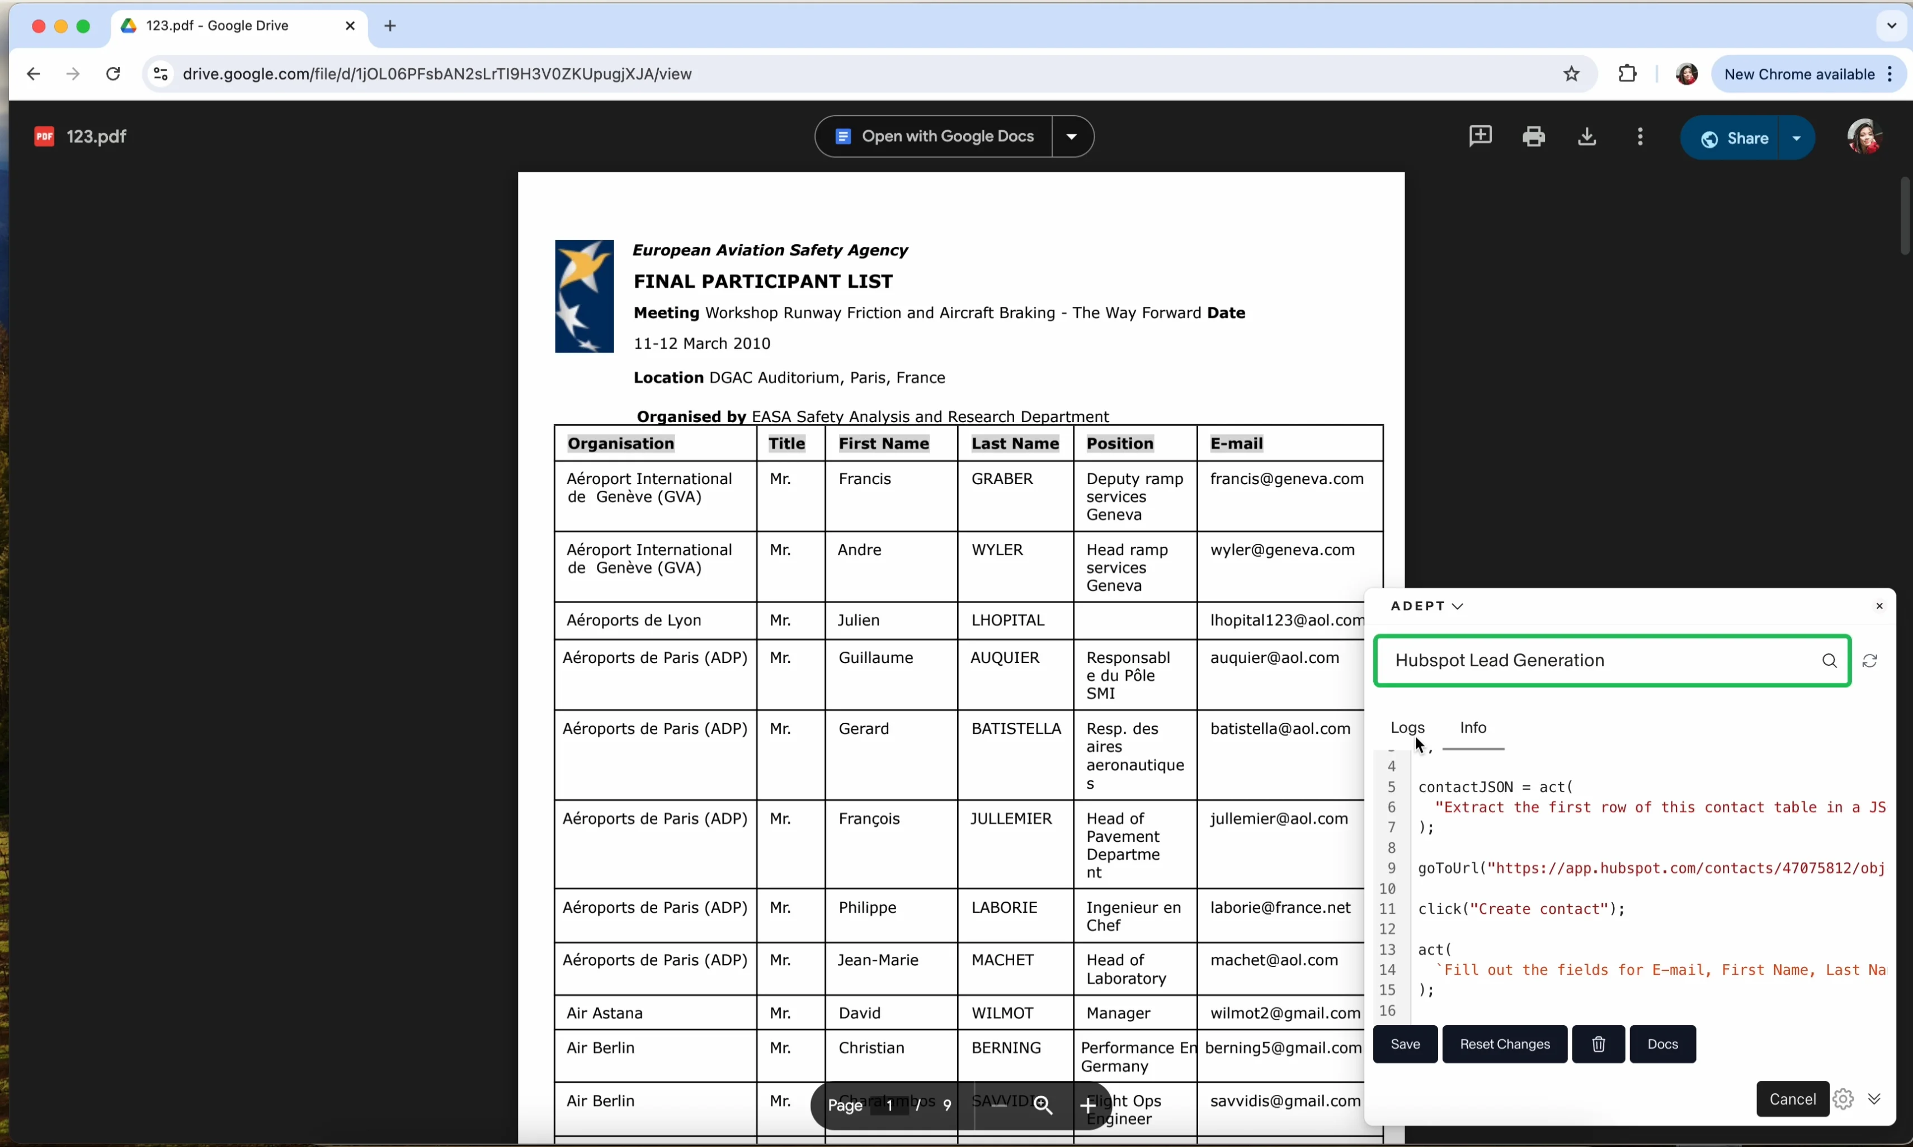Bookmark this page with star icon

pos(1571,74)
